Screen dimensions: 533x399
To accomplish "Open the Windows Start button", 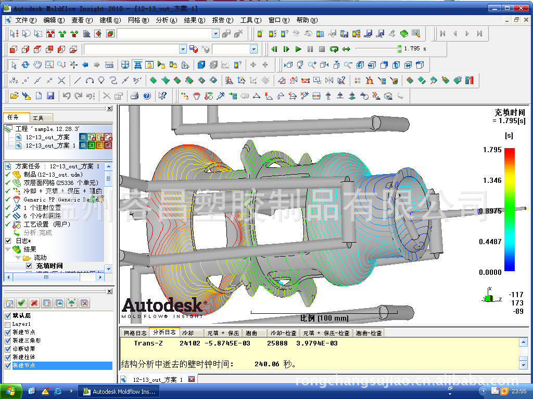I will point(11,392).
